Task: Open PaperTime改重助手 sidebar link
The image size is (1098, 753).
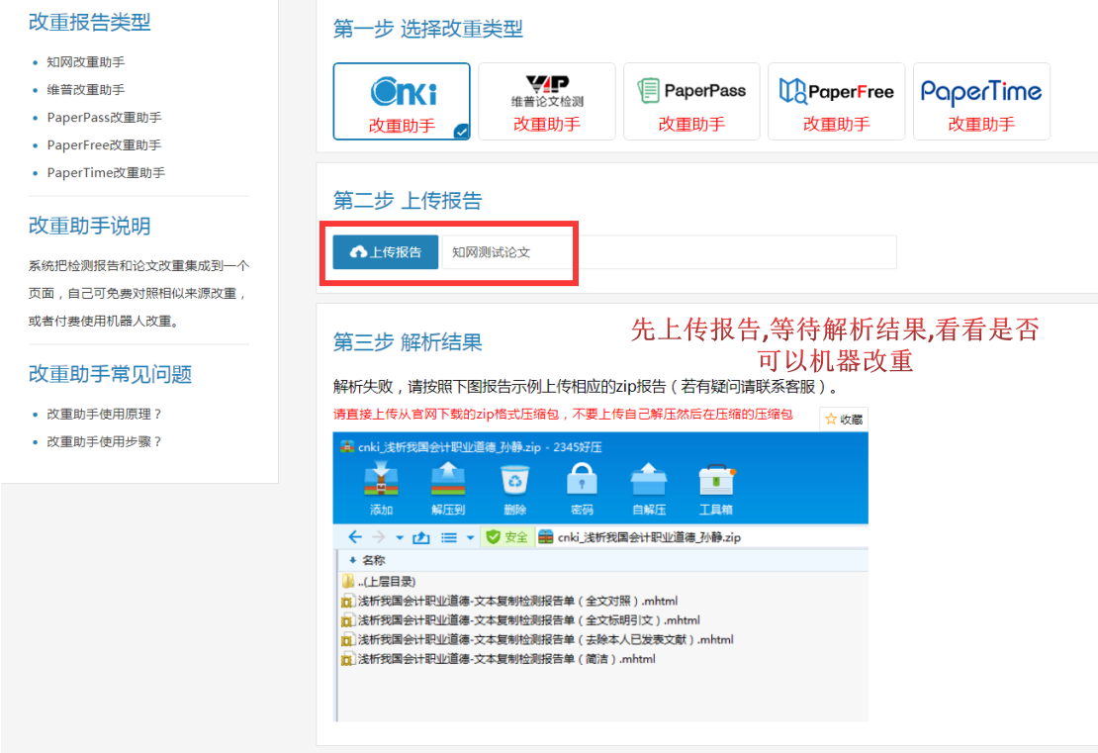Action: tap(106, 173)
